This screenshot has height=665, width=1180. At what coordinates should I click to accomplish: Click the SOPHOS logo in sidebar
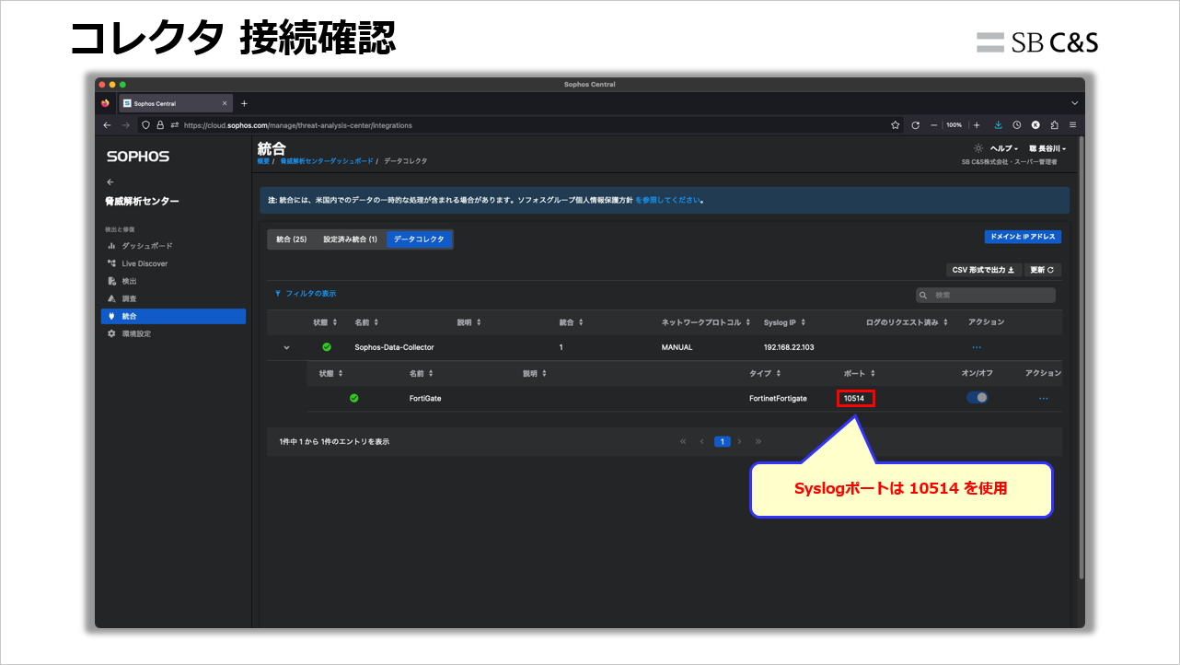pyautogui.click(x=138, y=157)
